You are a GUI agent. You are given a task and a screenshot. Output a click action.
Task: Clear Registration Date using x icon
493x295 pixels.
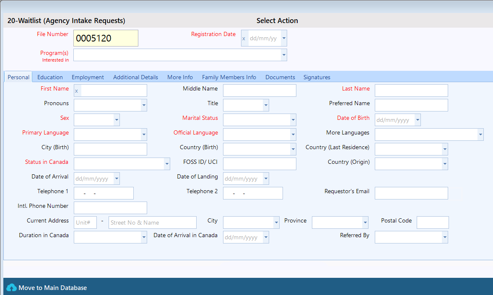(x=244, y=38)
